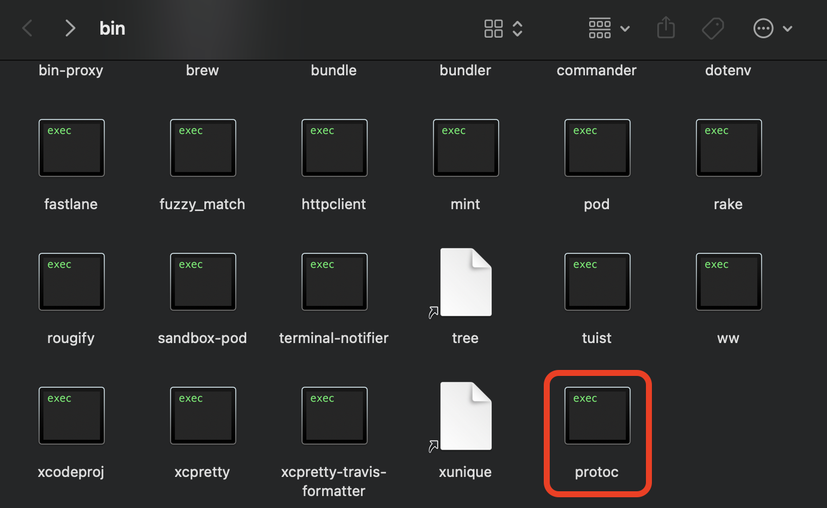
Task: Select the fastlane exec icon
Action: pyautogui.click(x=72, y=148)
